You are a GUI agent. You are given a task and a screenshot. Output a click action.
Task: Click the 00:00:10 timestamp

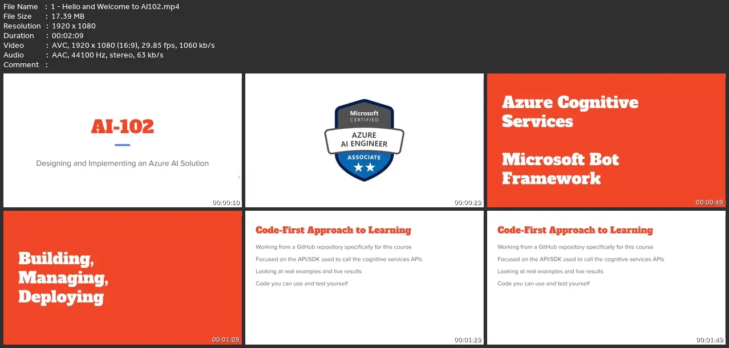226,202
